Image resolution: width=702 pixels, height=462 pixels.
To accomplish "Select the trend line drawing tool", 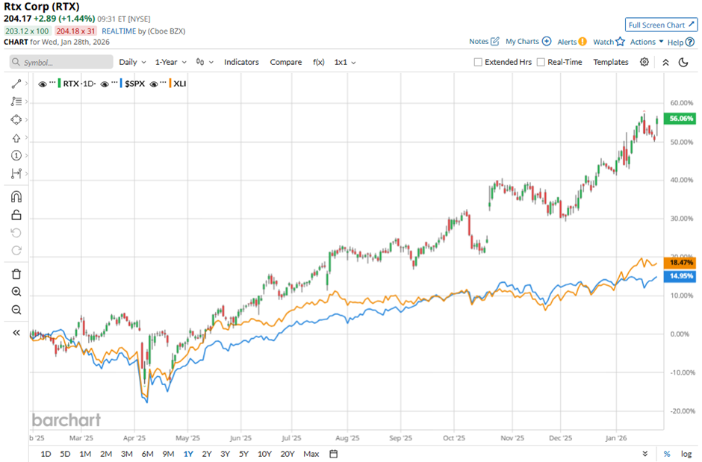I will 16,84.
